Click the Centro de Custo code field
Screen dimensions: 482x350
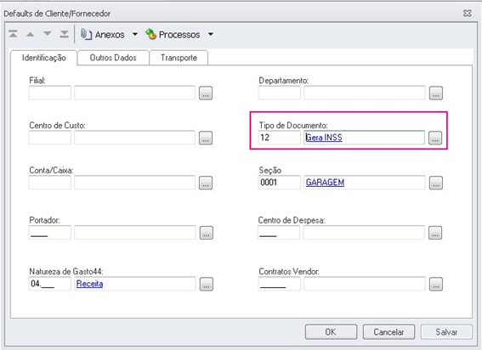click(x=50, y=138)
